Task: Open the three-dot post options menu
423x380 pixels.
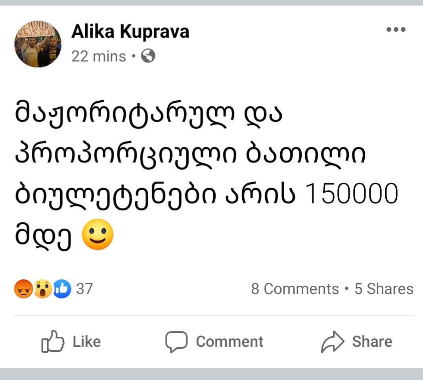Action: 396,29
